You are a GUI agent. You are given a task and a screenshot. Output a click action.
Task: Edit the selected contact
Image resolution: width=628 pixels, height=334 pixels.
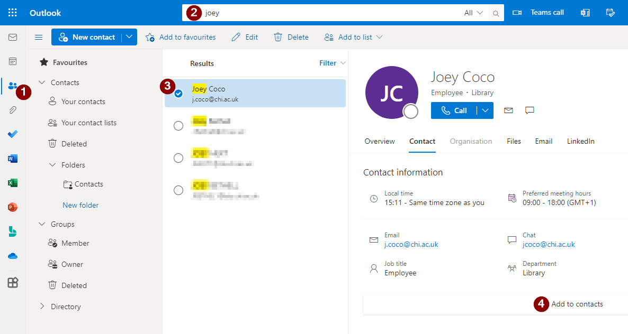(x=245, y=37)
